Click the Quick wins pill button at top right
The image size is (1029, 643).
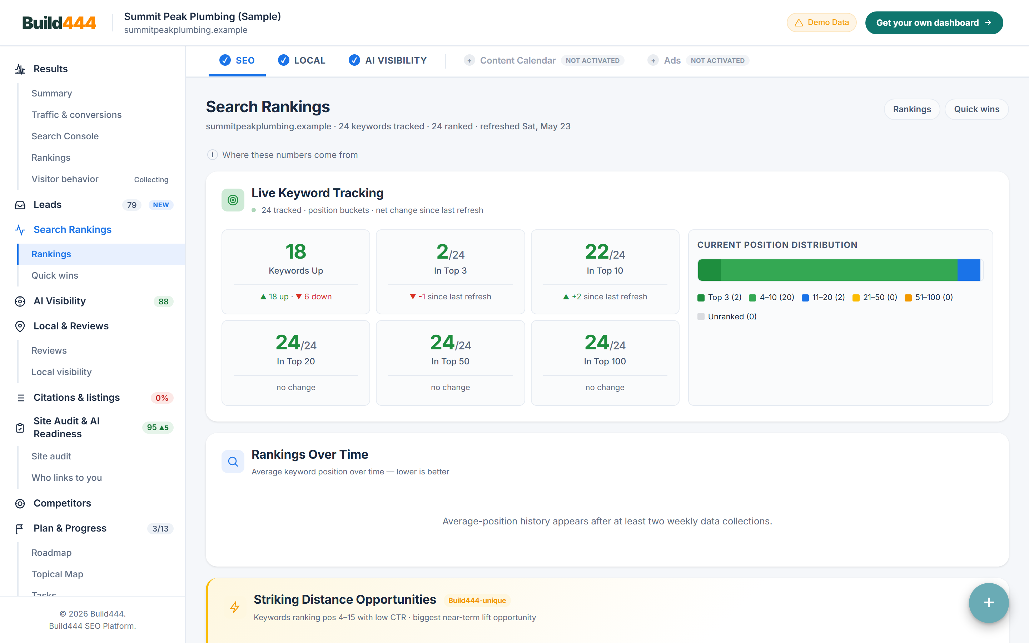(x=976, y=109)
